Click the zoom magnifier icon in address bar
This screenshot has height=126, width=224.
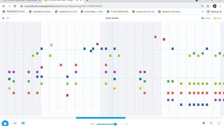tap(202, 6)
